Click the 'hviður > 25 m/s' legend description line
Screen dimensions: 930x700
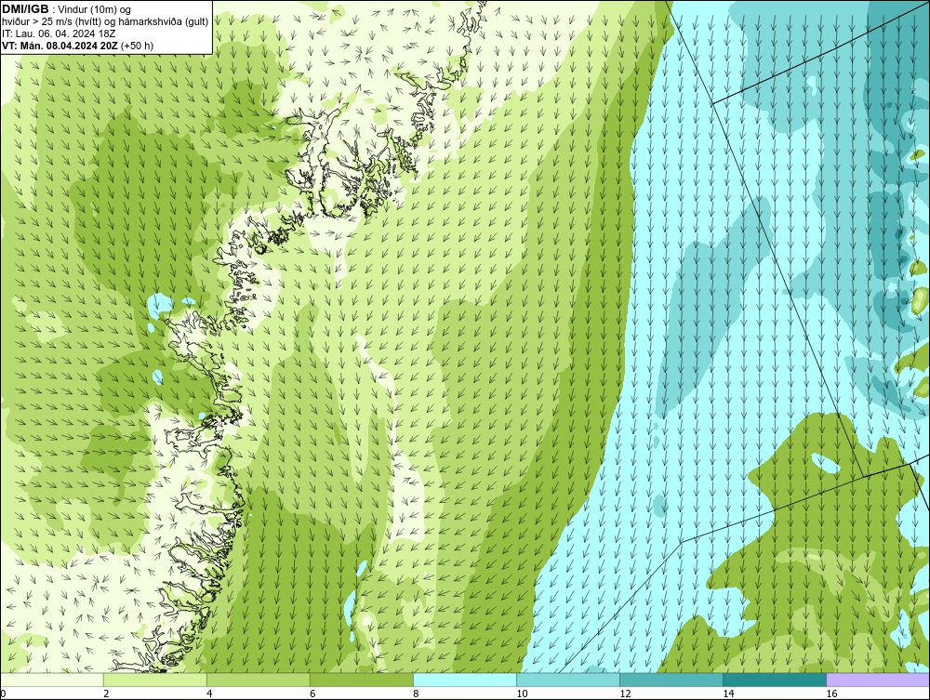[x=105, y=22]
